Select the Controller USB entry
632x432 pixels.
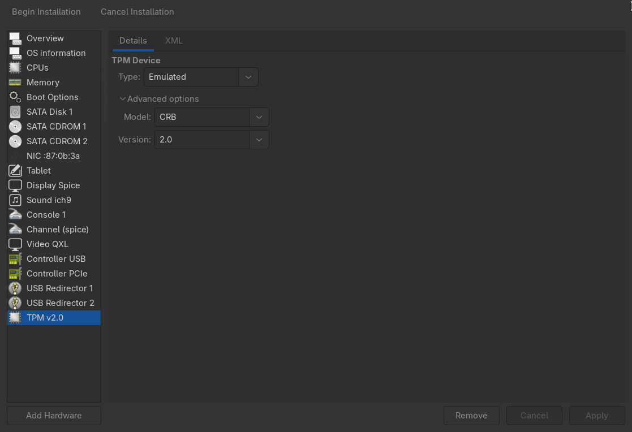coord(56,258)
